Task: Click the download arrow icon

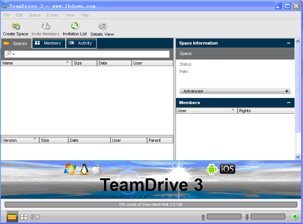Action: [247, 217]
